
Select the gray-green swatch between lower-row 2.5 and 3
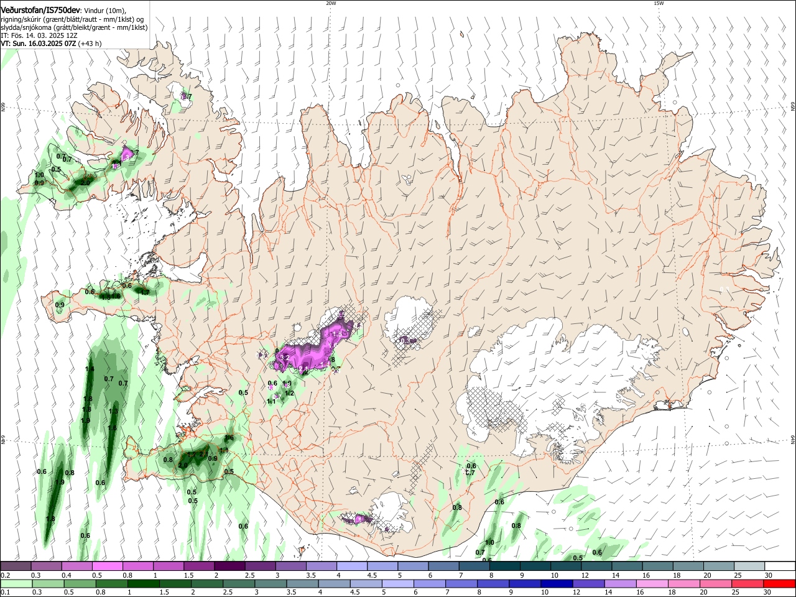click(x=239, y=583)
